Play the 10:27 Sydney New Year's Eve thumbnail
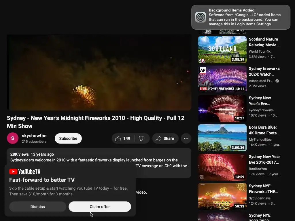Image resolution: width=295 pixels, height=221 pixels. [x=222, y=108]
